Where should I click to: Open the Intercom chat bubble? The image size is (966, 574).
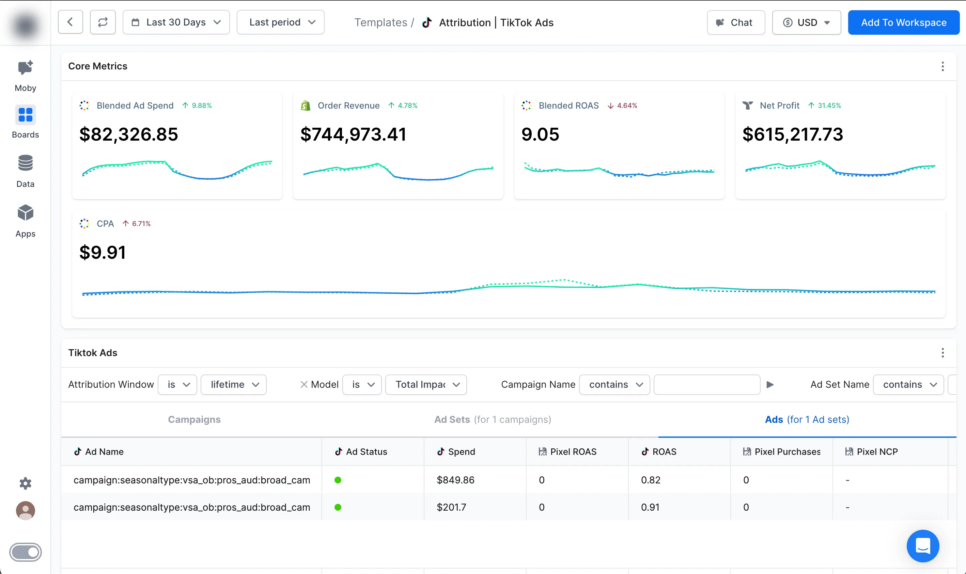click(x=922, y=546)
